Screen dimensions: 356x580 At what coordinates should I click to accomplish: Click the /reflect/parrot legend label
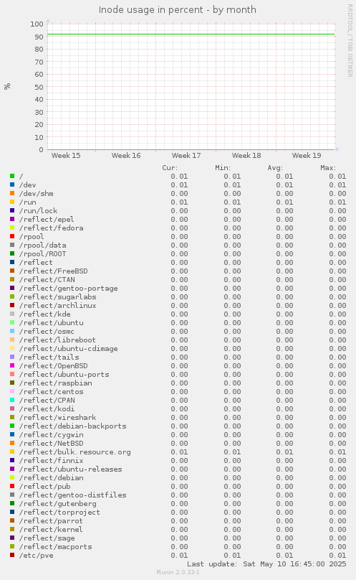(51, 521)
